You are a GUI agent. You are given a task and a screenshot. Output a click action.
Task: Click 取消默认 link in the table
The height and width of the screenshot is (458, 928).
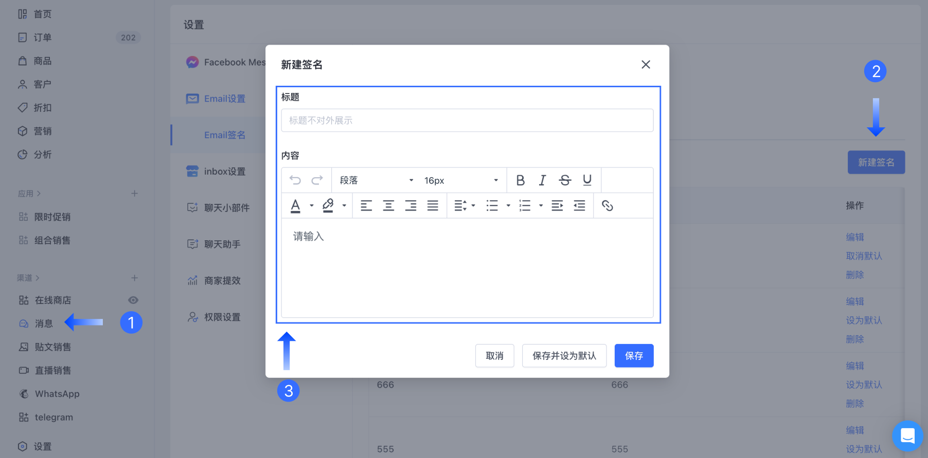(864, 256)
